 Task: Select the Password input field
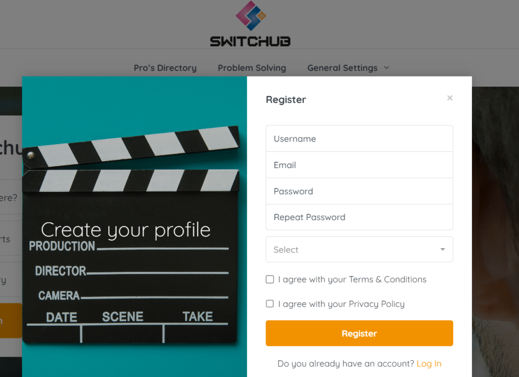(359, 191)
